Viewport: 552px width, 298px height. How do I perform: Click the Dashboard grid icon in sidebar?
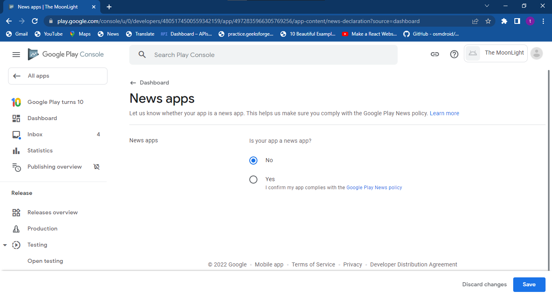(x=16, y=118)
